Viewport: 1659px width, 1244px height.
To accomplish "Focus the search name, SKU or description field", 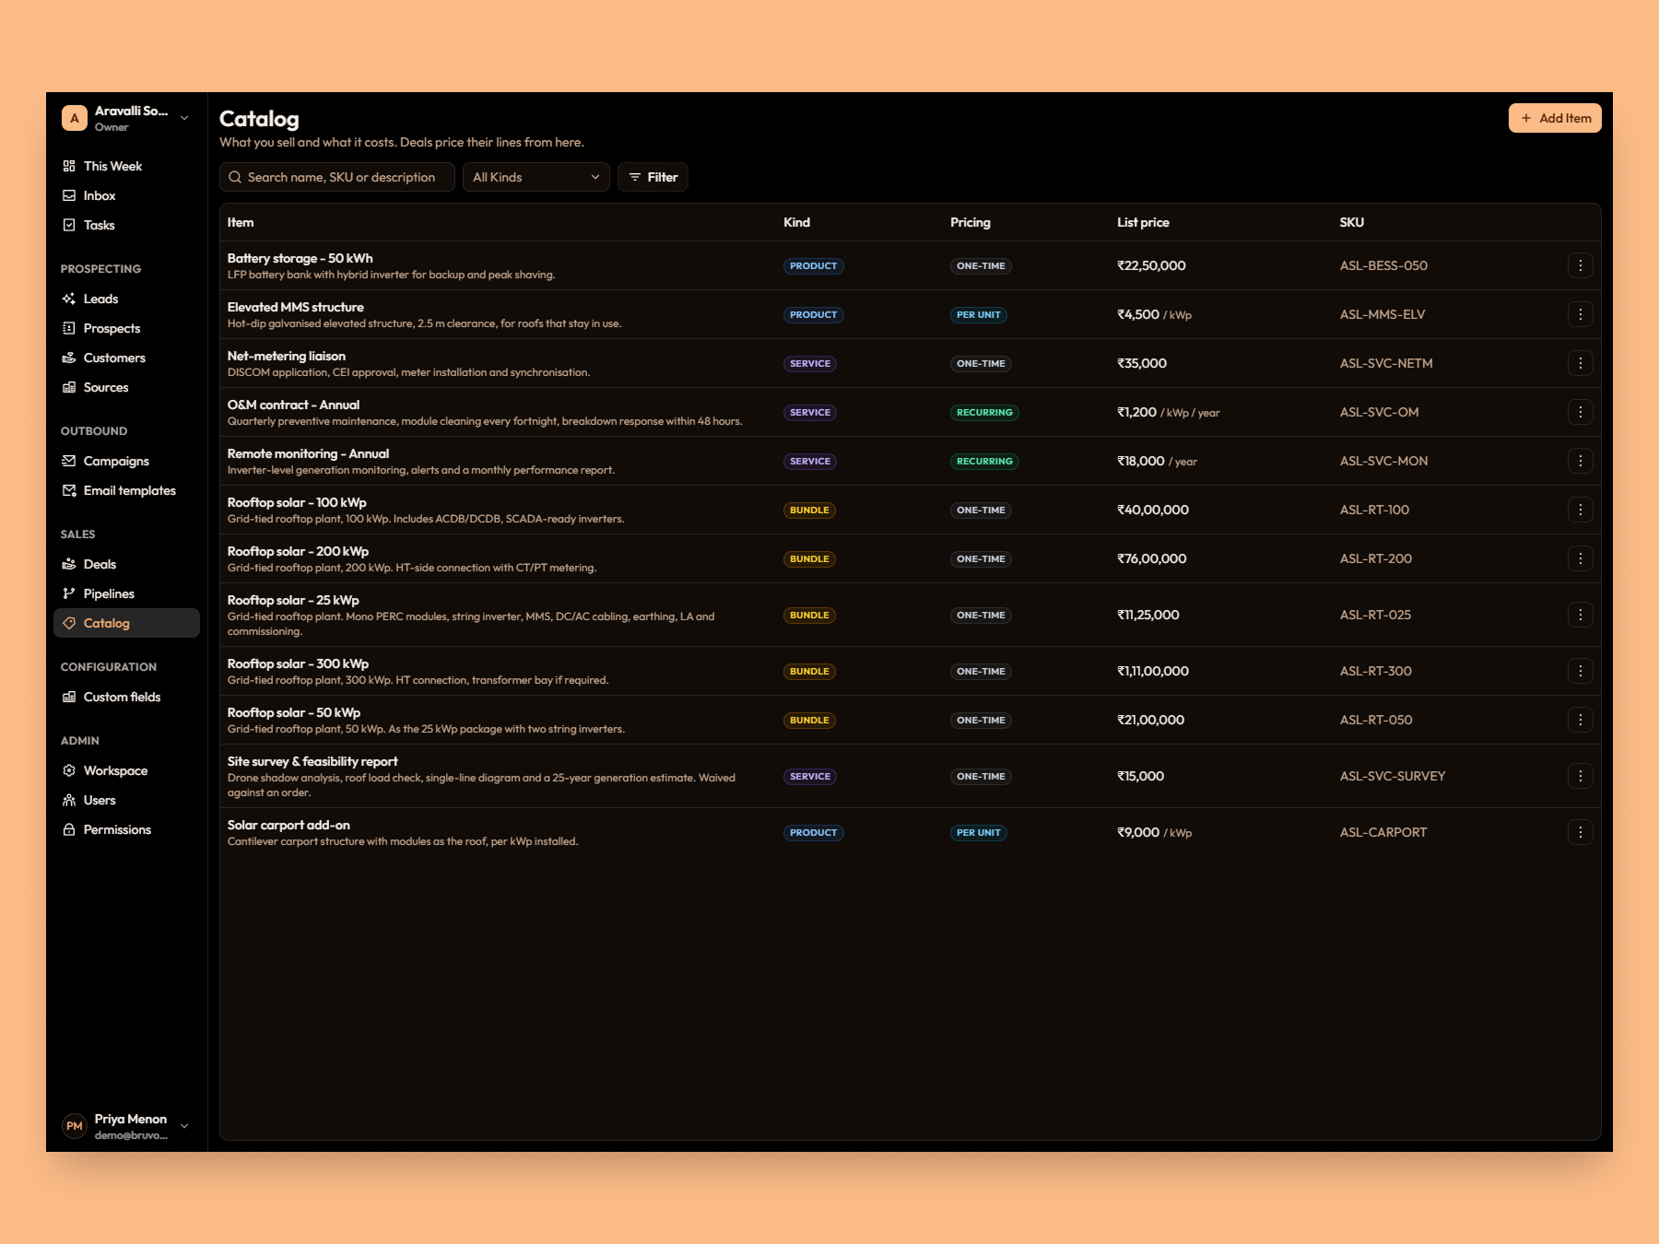I will 337,177.
